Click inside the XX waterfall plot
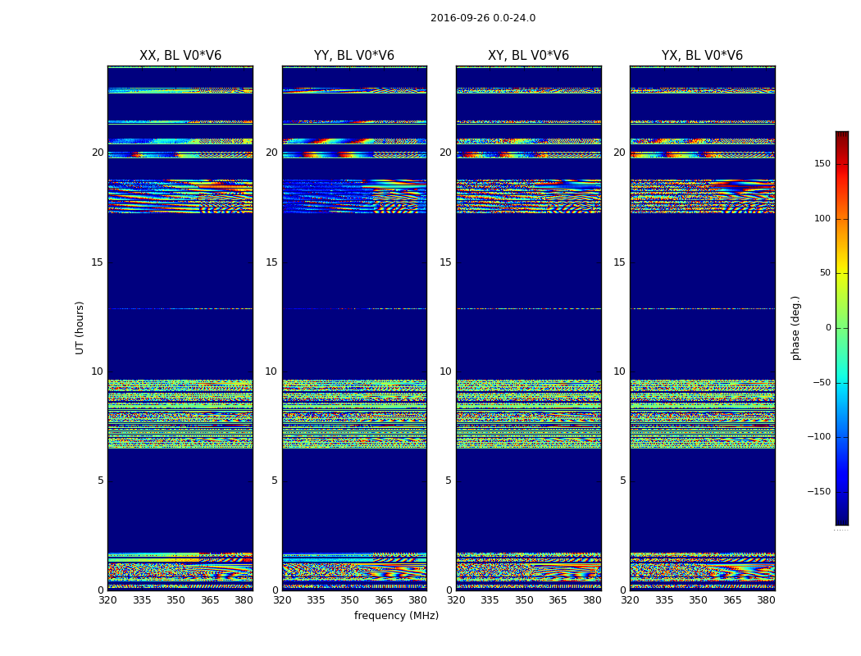Viewport: 861px width, 656px height. (x=180, y=328)
